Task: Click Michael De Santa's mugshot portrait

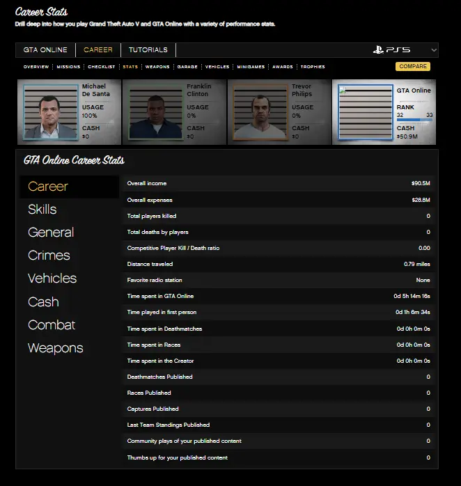Action: pyautogui.click(x=50, y=113)
